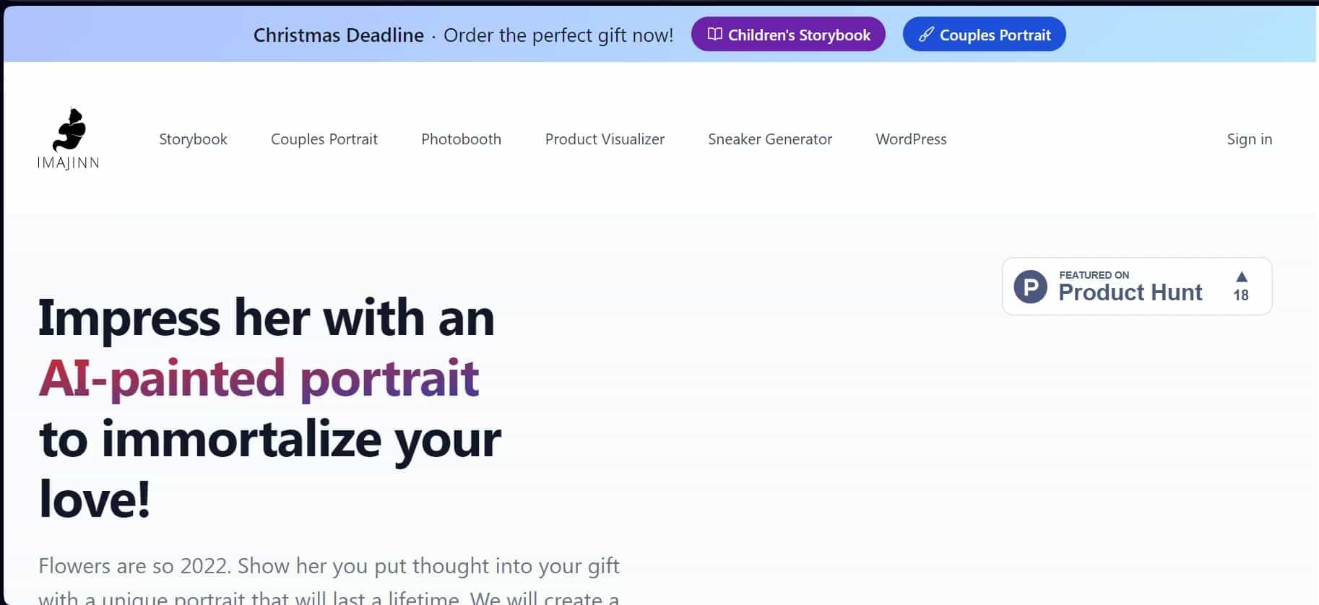Select Photobooth in the navigation bar

(461, 139)
